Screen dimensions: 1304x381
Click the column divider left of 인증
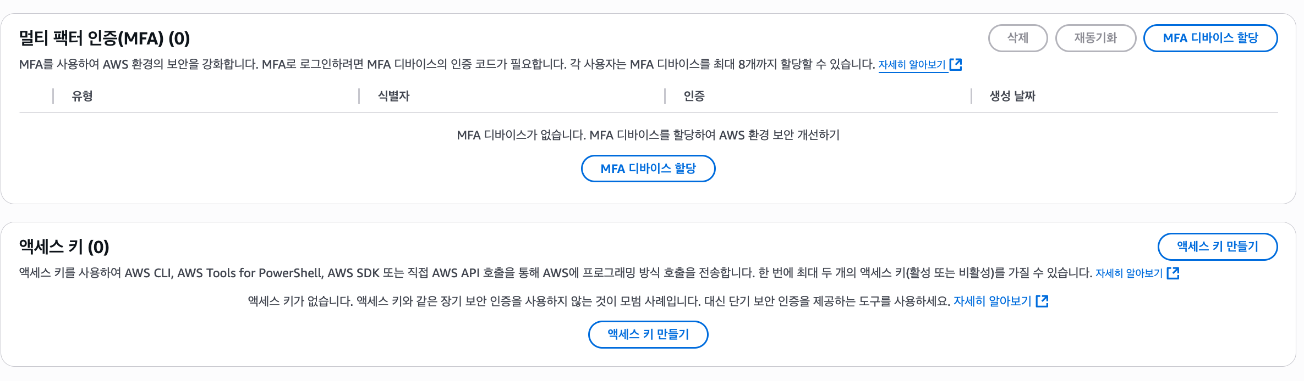[x=665, y=96]
